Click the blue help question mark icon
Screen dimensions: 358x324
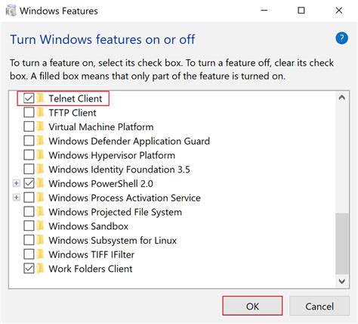(x=341, y=39)
